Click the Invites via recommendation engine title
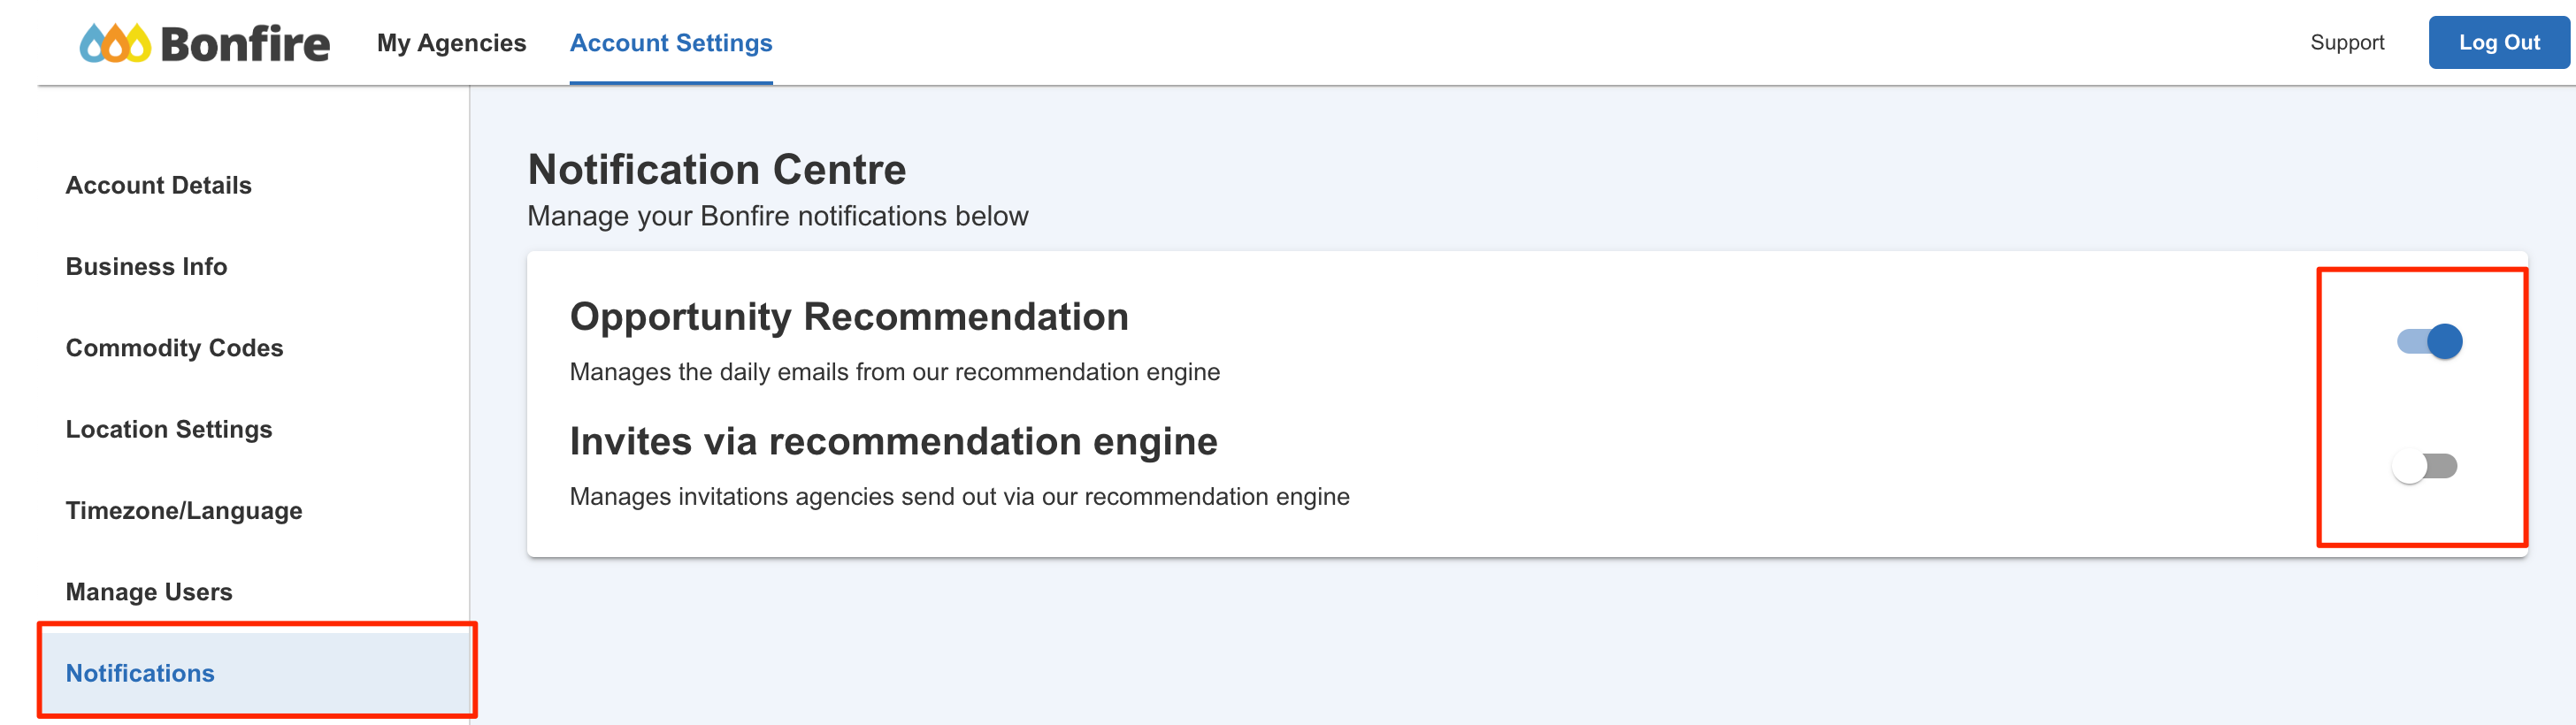This screenshot has height=725, width=2576. click(x=893, y=442)
